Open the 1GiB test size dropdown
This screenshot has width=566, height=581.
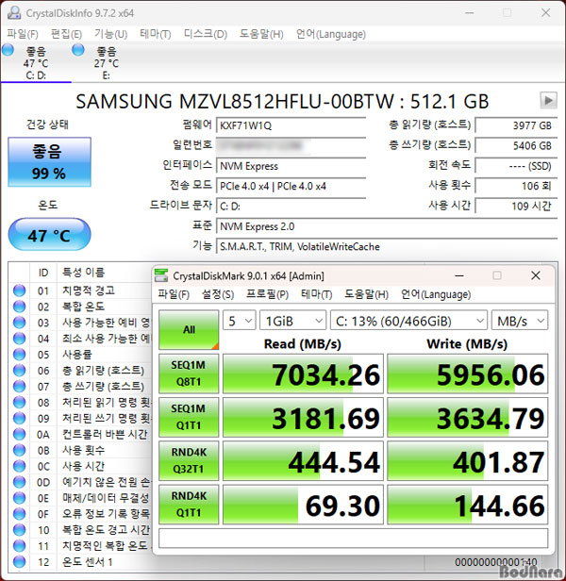click(292, 321)
